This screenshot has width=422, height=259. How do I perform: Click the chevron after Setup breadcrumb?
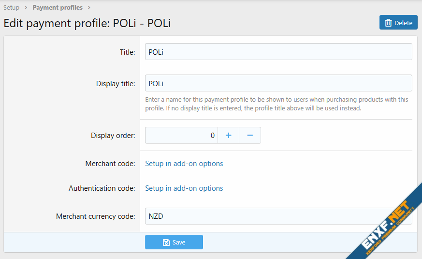click(26, 8)
